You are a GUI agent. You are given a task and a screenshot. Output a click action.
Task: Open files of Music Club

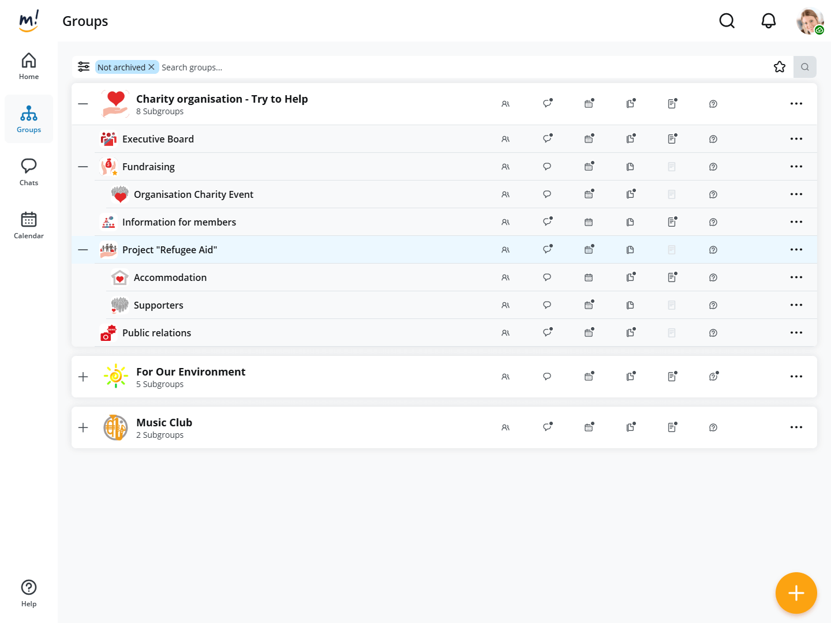pyautogui.click(x=630, y=427)
